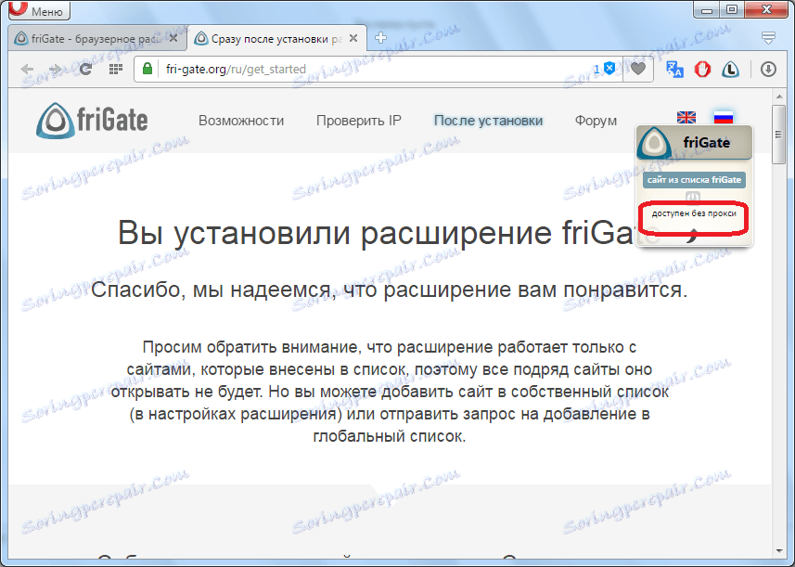This screenshot has width=795, height=567.
Task: Select the 'После установки' menu item
Action: point(488,121)
